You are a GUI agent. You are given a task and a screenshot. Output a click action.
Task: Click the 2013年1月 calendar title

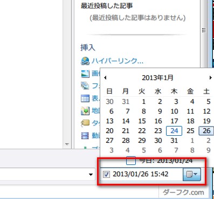157,78
